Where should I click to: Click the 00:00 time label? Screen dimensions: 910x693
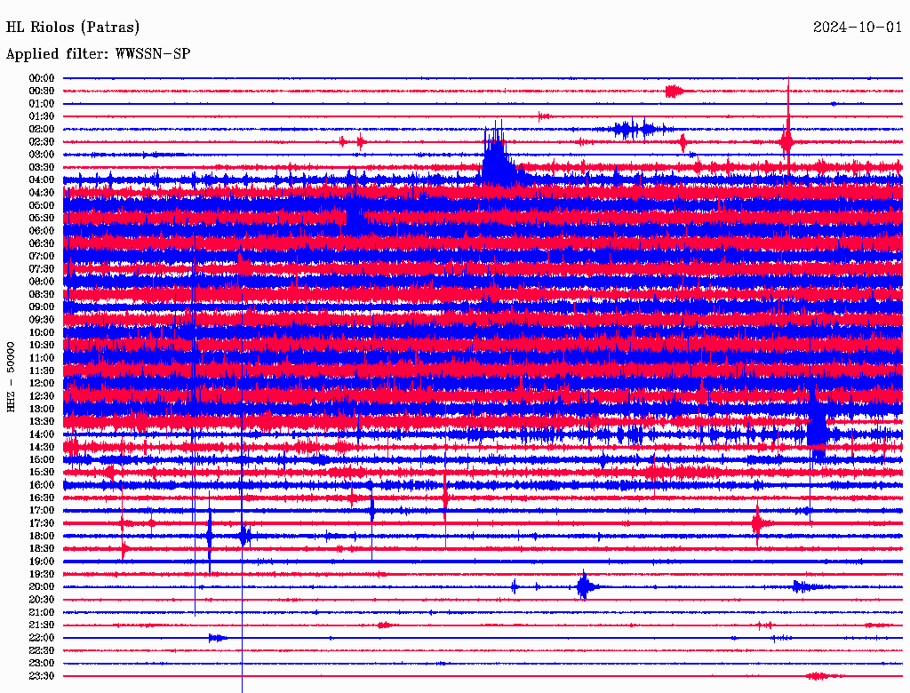point(42,78)
